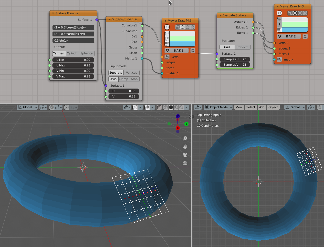Click the zoom magnifier icon in 3D viewport

pos(185,139)
